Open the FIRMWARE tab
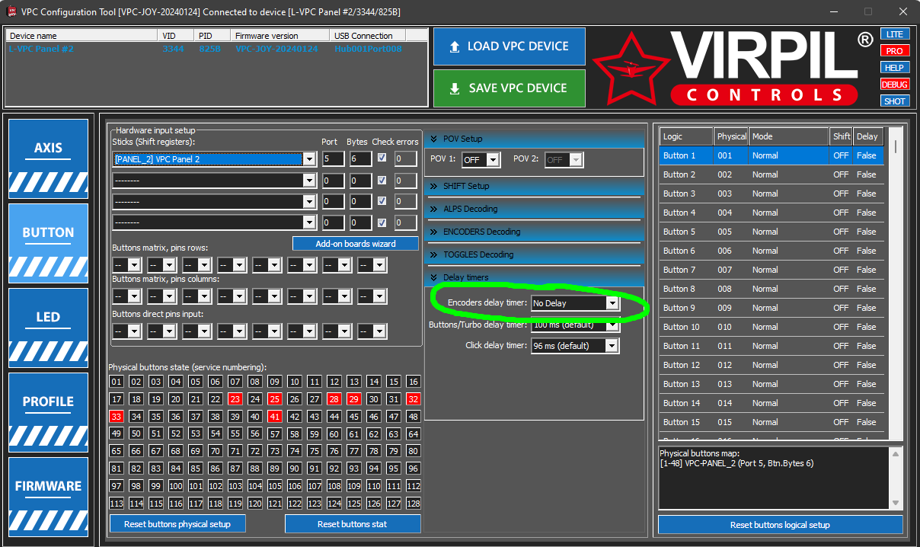920x547 pixels. tap(48, 496)
